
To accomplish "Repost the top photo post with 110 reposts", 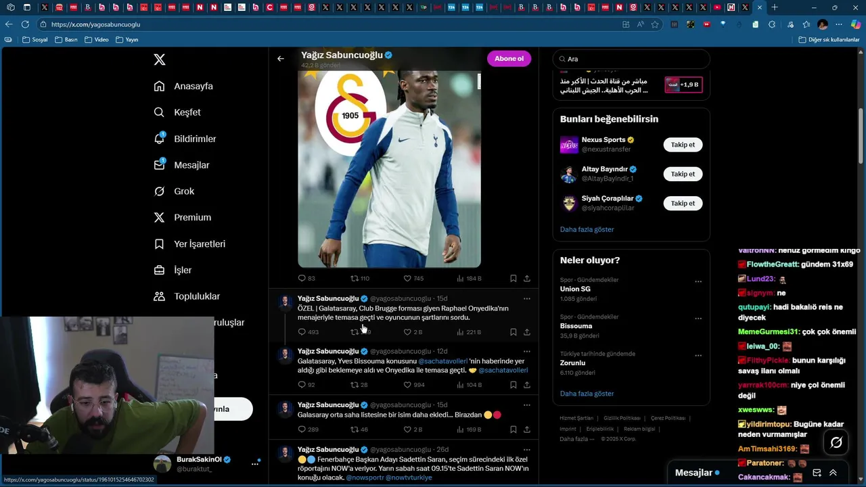I will [x=355, y=278].
